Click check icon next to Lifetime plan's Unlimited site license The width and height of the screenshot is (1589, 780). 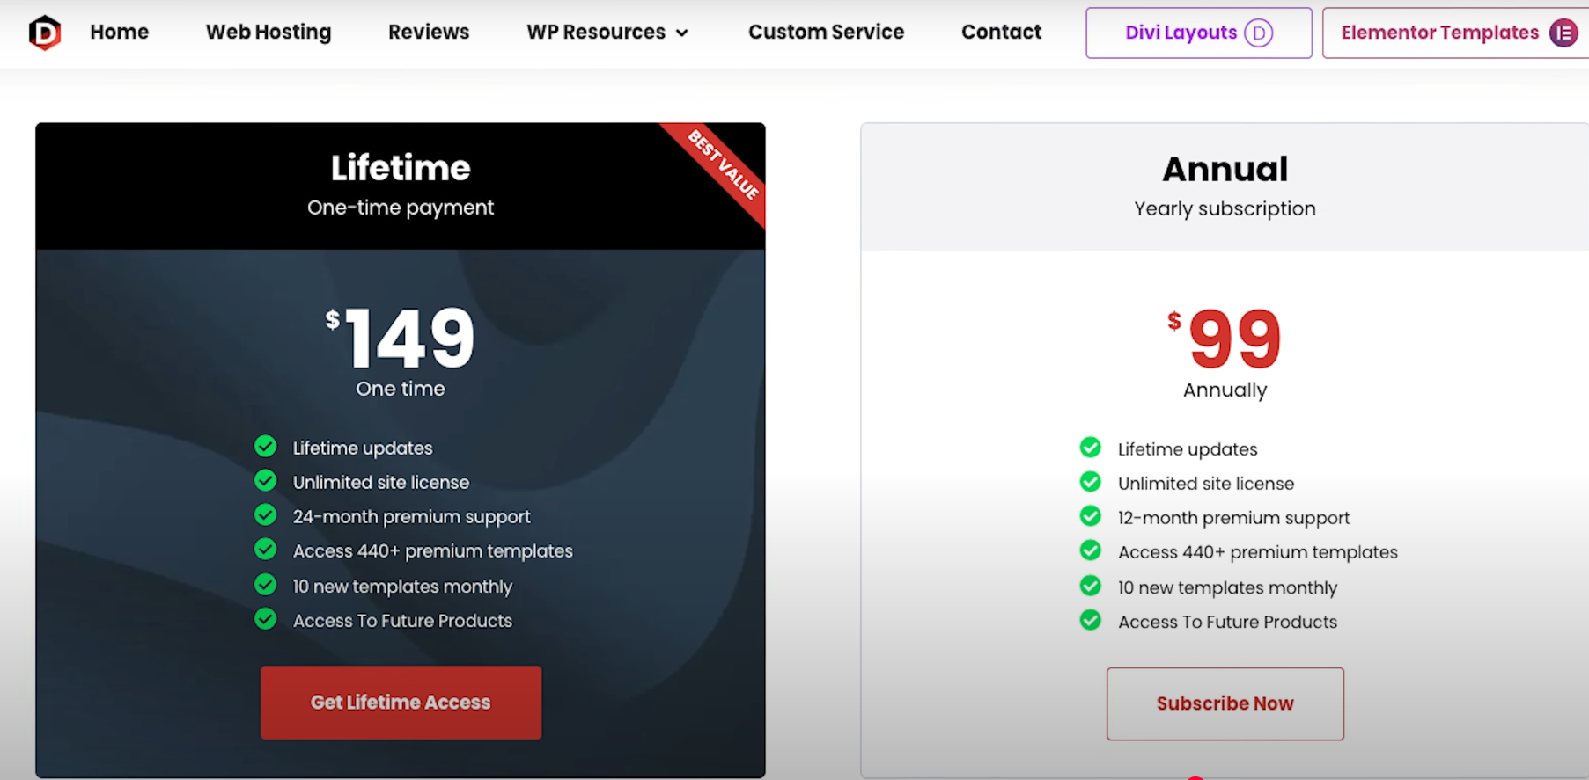pyautogui.click(x=265, y=481)
